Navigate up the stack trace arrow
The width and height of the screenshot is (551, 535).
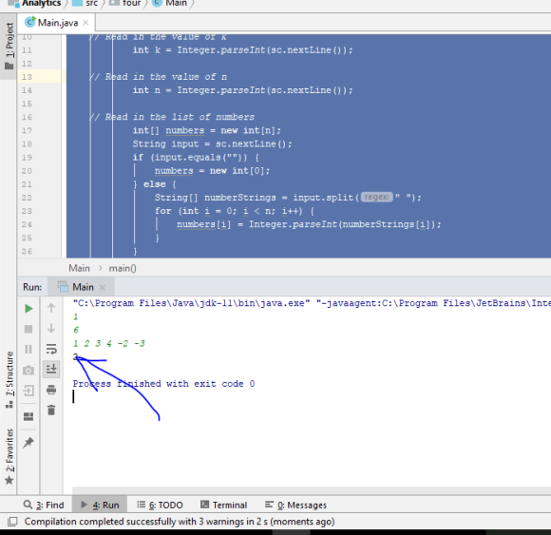click(x=51, y=308)
